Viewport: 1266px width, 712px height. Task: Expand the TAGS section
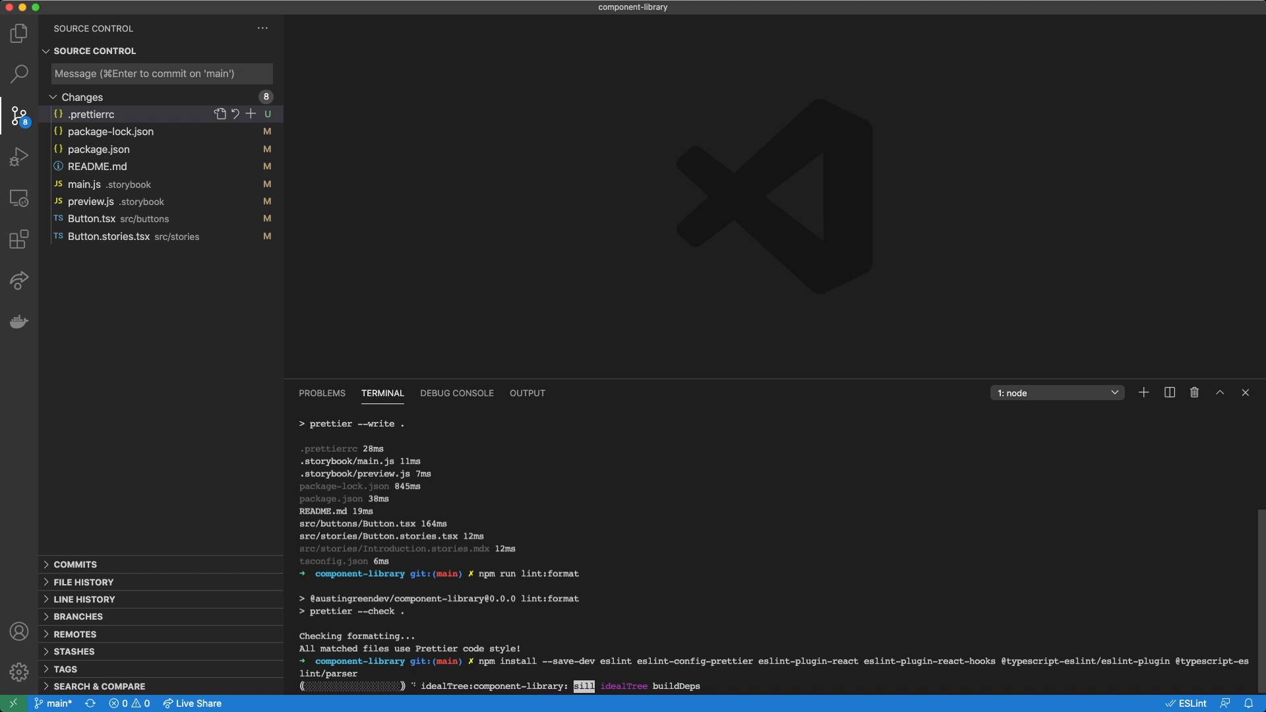(161, 669)
